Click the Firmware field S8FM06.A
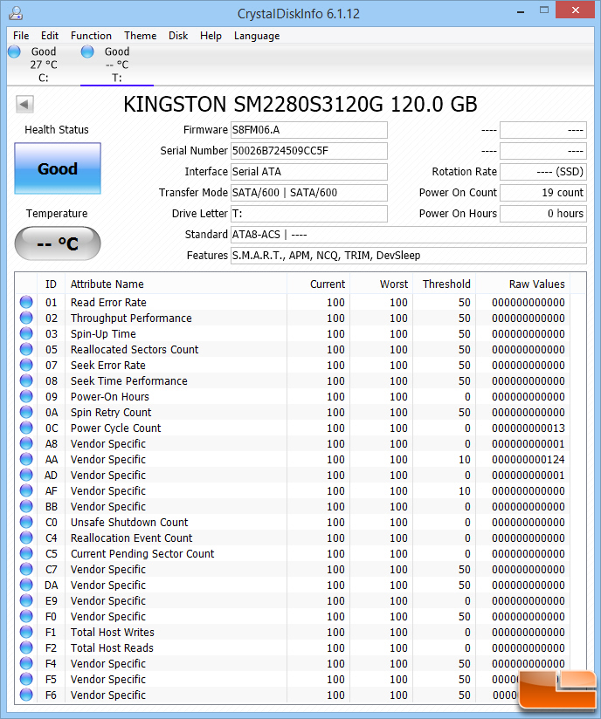Screen dimensions: 601x719 pos(309,130)
